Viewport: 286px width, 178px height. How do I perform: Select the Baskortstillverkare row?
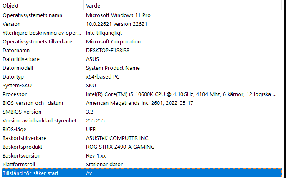[24, 138]
